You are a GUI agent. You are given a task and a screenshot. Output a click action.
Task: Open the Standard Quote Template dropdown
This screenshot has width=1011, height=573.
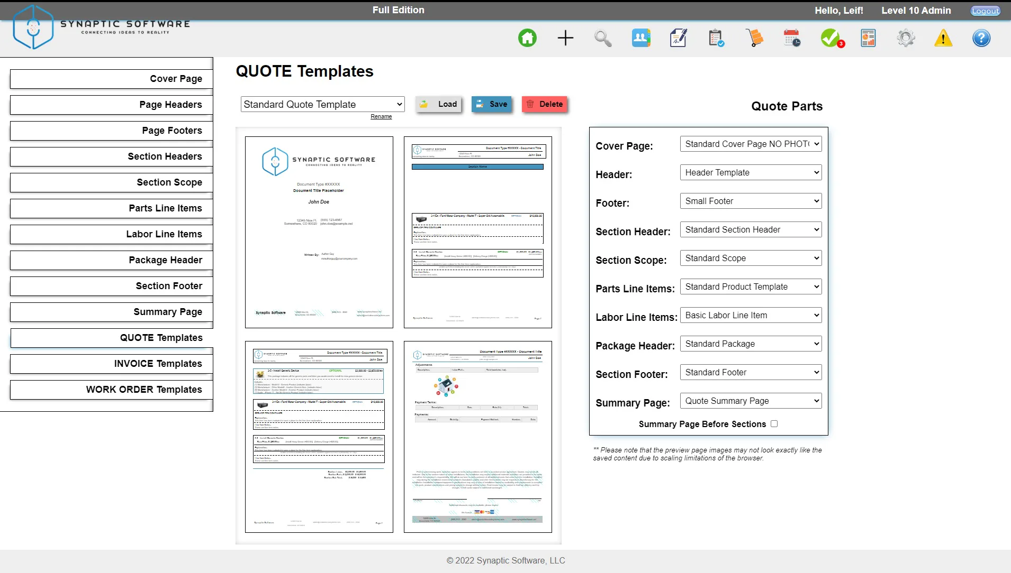pos(323,104)
